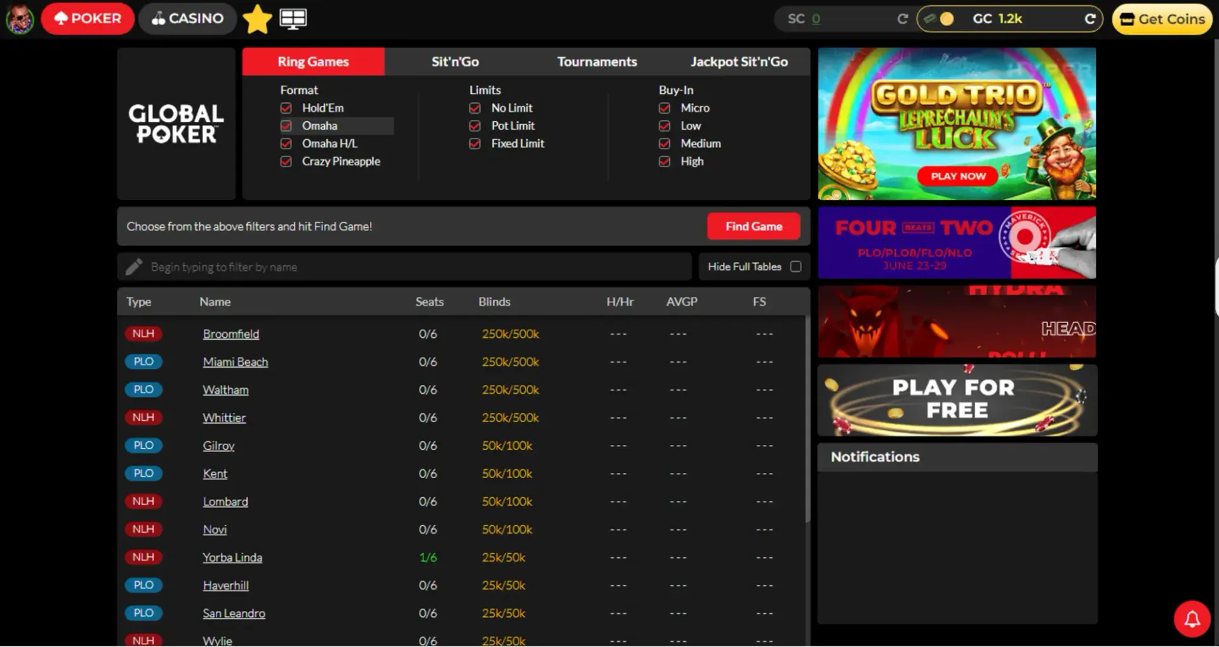The height and width of the screenshot is (647, 1219).
Task: Open the Haverhill table link
Action: click(x=226, y=585)
